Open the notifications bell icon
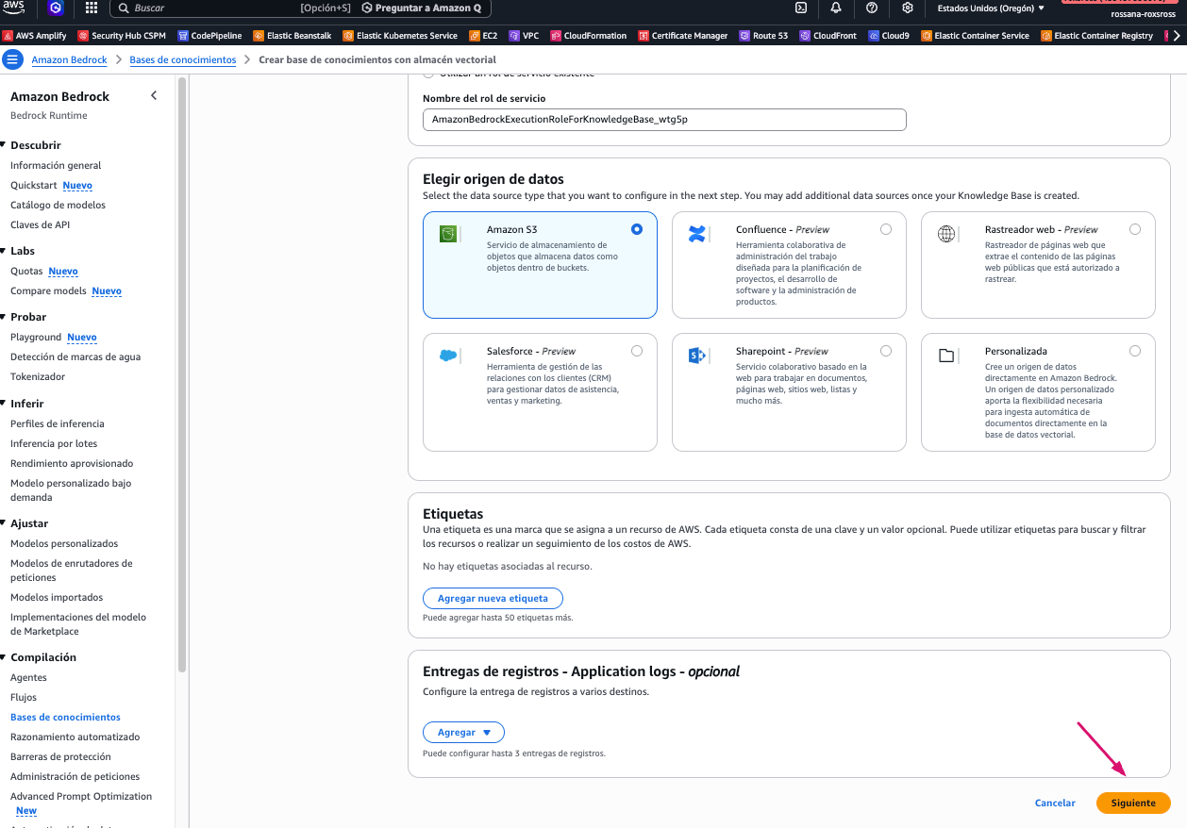Screen dimensions: 1187x828 [836, 8]
